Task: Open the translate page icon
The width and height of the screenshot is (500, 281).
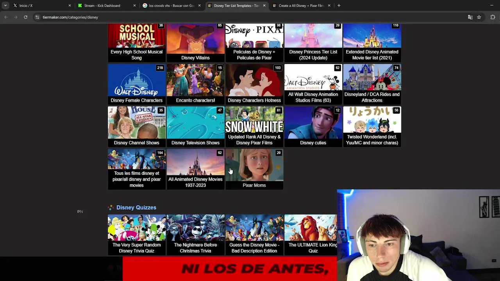Action: pyautogui.click(x=470, y=17)
